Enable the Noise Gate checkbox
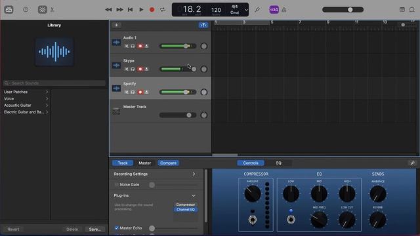Screen dimensions: 420x236 click(117, 185)
